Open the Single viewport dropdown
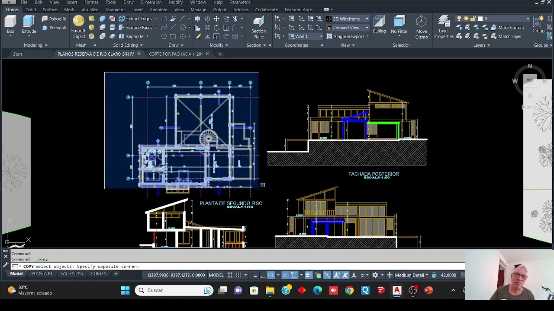Image resolution: width=554 pixels, height=311 pixels. (348, 37)
